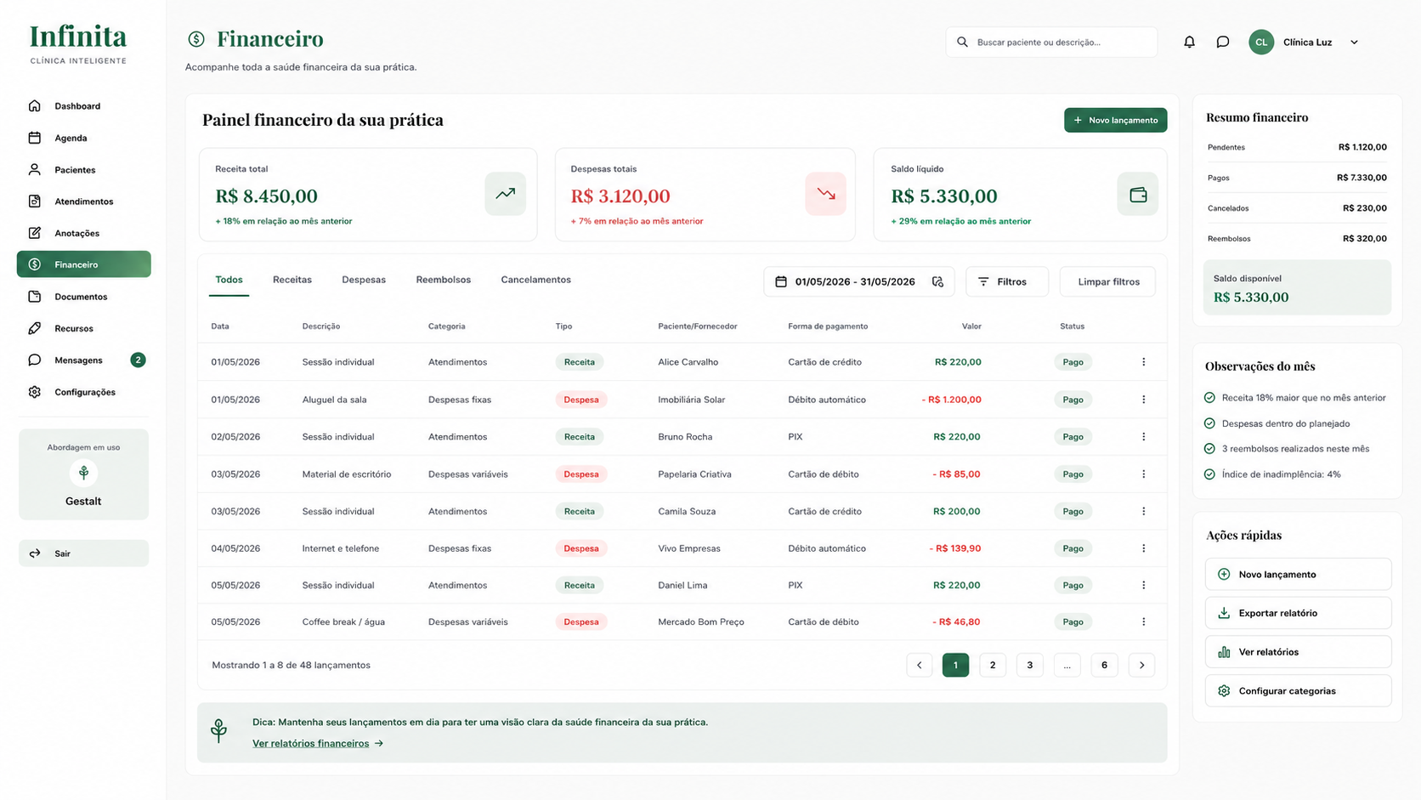Screen dimensions: 1421x800
Task: Open row menu for Coffee break / água
Action: coord(1143,622)
